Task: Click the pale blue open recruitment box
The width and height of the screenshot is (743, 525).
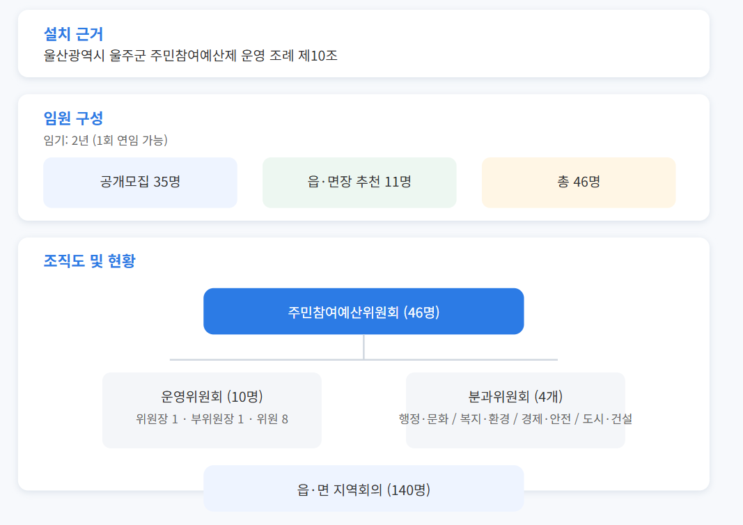Action: [x=140, y=182]
